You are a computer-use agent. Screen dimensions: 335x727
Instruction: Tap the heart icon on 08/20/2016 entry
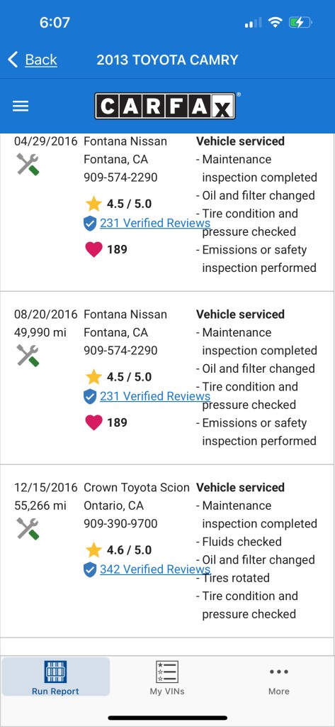[93, 422]
